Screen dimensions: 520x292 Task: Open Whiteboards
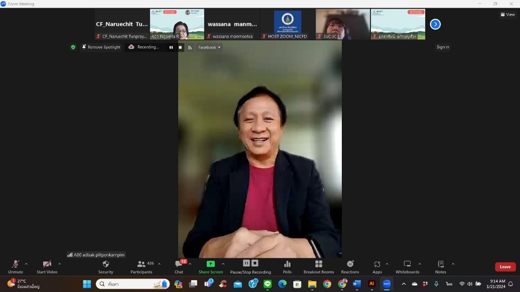407,267
